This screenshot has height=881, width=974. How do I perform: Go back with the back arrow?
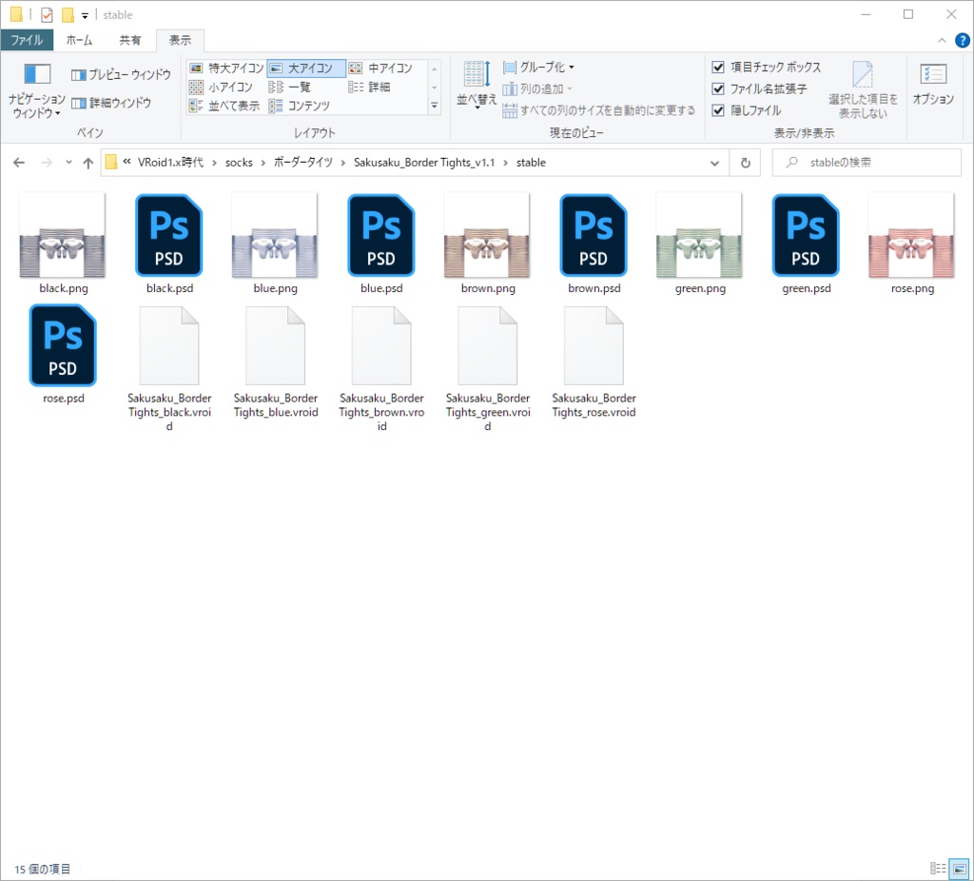point(19,163)
